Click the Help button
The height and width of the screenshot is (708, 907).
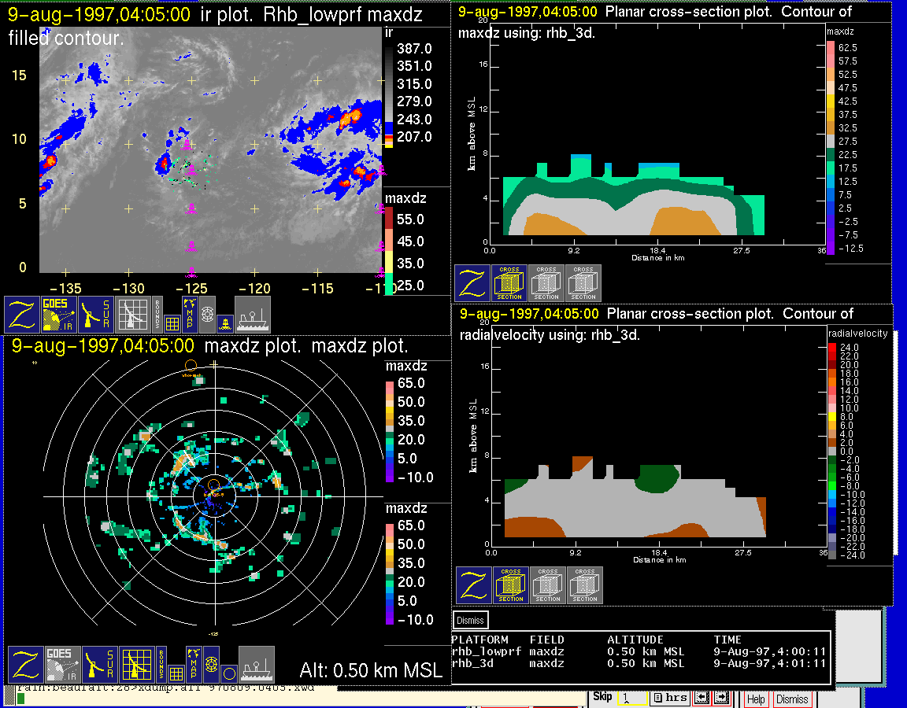tap(756, 699)
